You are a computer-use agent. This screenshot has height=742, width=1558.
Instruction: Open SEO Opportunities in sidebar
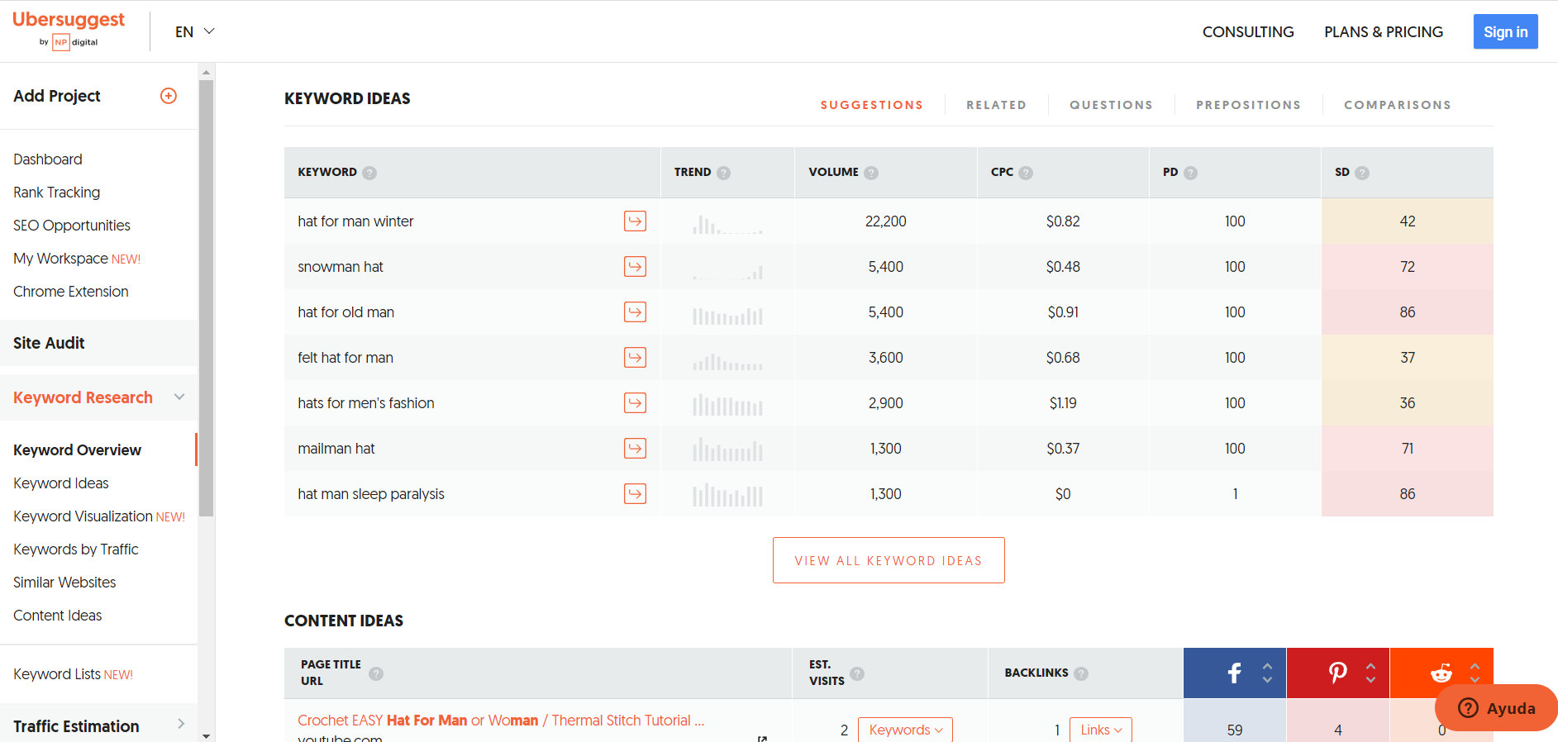[72, 226]
